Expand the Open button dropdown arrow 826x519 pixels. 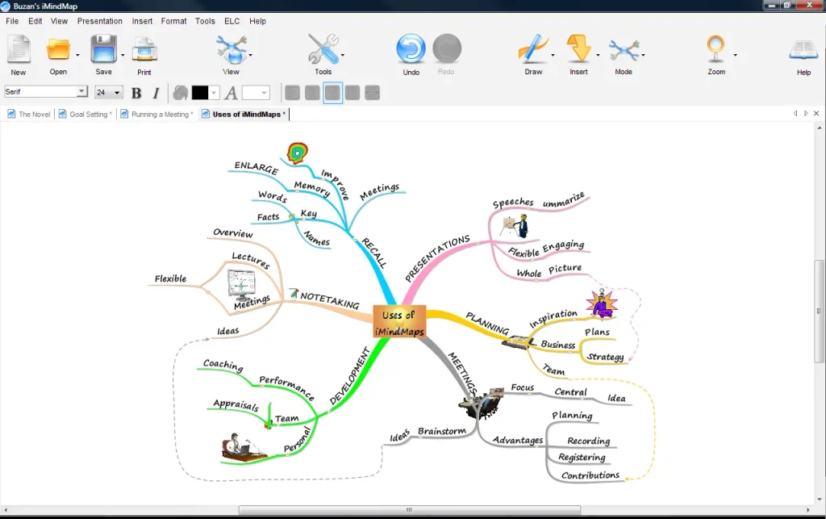(77, 55)
